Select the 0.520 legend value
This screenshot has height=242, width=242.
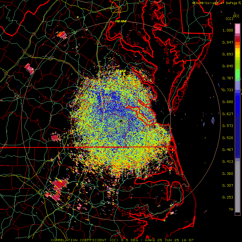pos(228,138)
